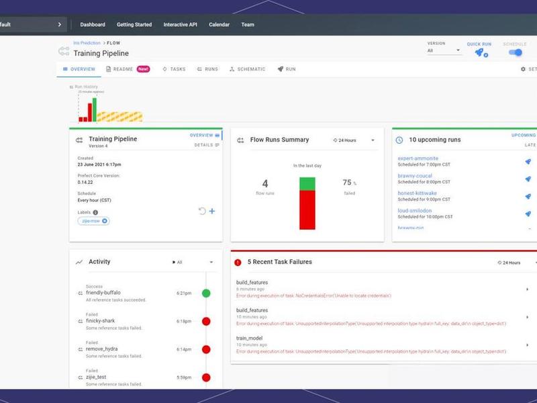Screen dimensions: 537x403
Task: Follow the Iris Prediction breadcrumb link
Action: [87, 43]
